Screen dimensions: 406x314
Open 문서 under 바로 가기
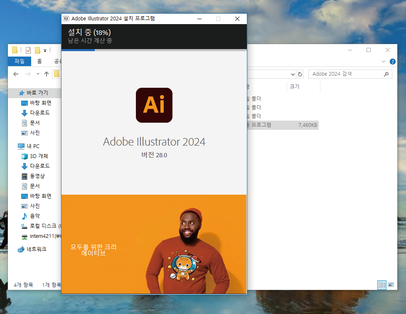click(34, 123)
